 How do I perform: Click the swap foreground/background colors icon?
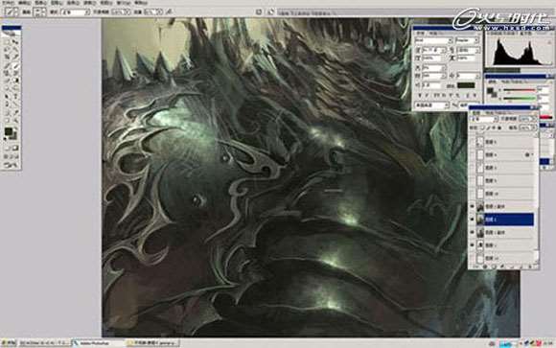(x=15, y=128)
